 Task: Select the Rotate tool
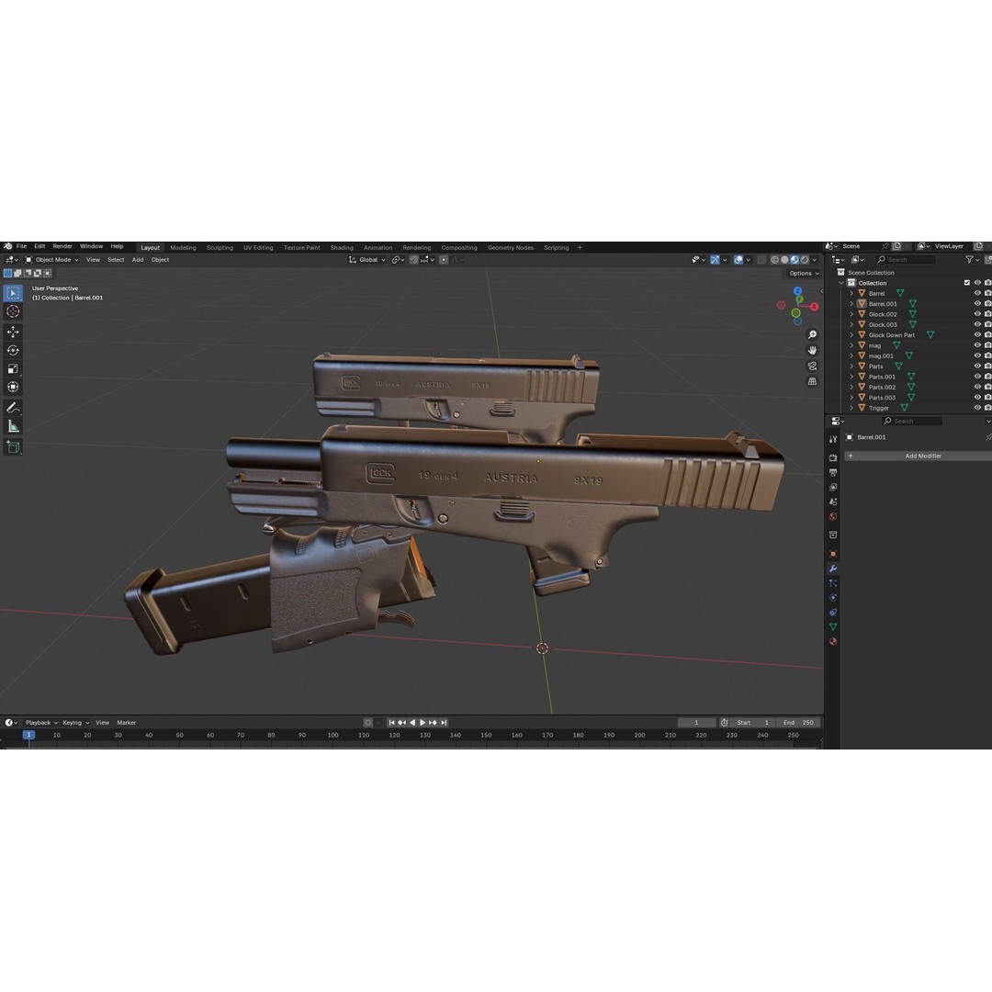click(x=13, y=350)
